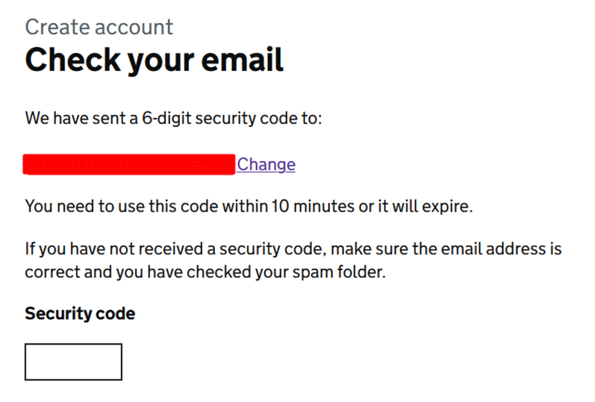Click the red redacted email address bar
Viewport: 595px width, 402px height.
point(129,164)
